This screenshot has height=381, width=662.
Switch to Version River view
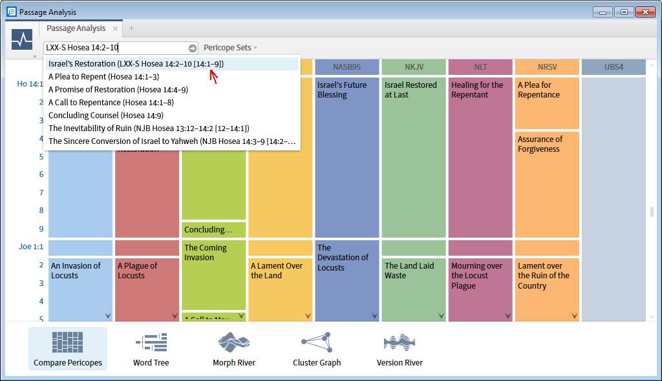point(400,349)
